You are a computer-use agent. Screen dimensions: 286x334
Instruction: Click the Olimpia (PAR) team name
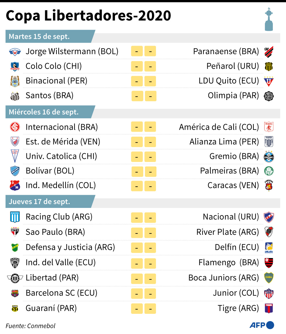pyautogui.click(x=233, y=96)
